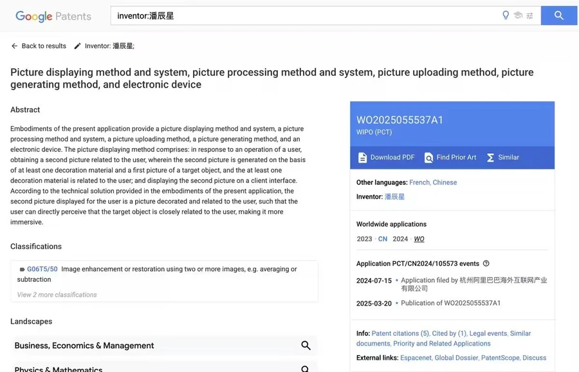Click patent number WO2025055537A1 header
The height and width of the screenshot is (372, 579).
click(400, 120)
